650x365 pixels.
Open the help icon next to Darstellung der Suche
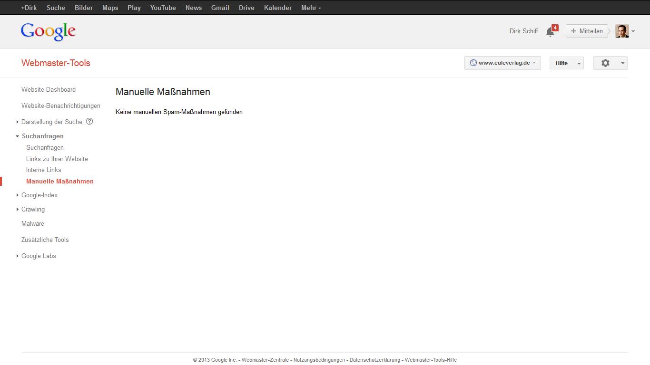coord(89,121)
